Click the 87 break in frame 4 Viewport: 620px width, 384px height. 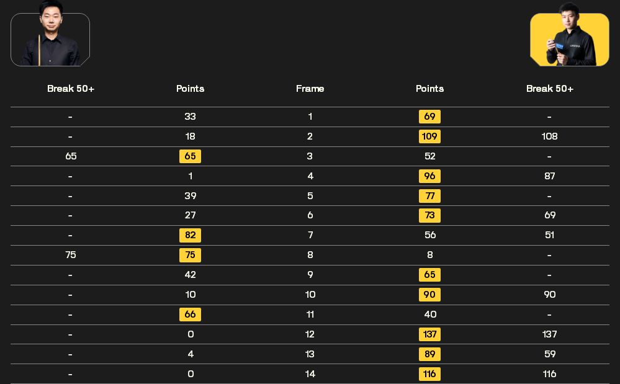click(x=549, y=176)
